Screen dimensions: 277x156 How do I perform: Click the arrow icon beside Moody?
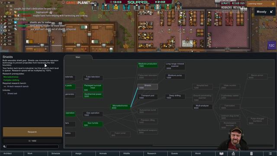click(271, 12)
